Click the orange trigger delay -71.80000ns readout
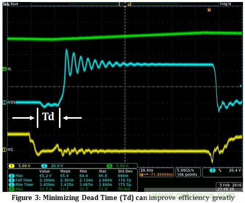Screen dimensions: 245x203 coord(156,175)
